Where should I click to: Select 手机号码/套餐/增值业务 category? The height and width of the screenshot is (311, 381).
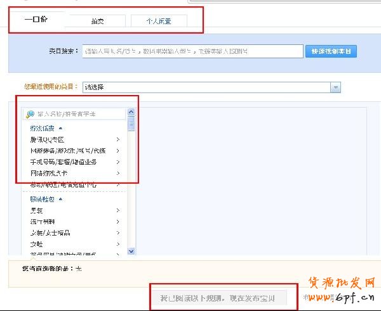[63, 162]
